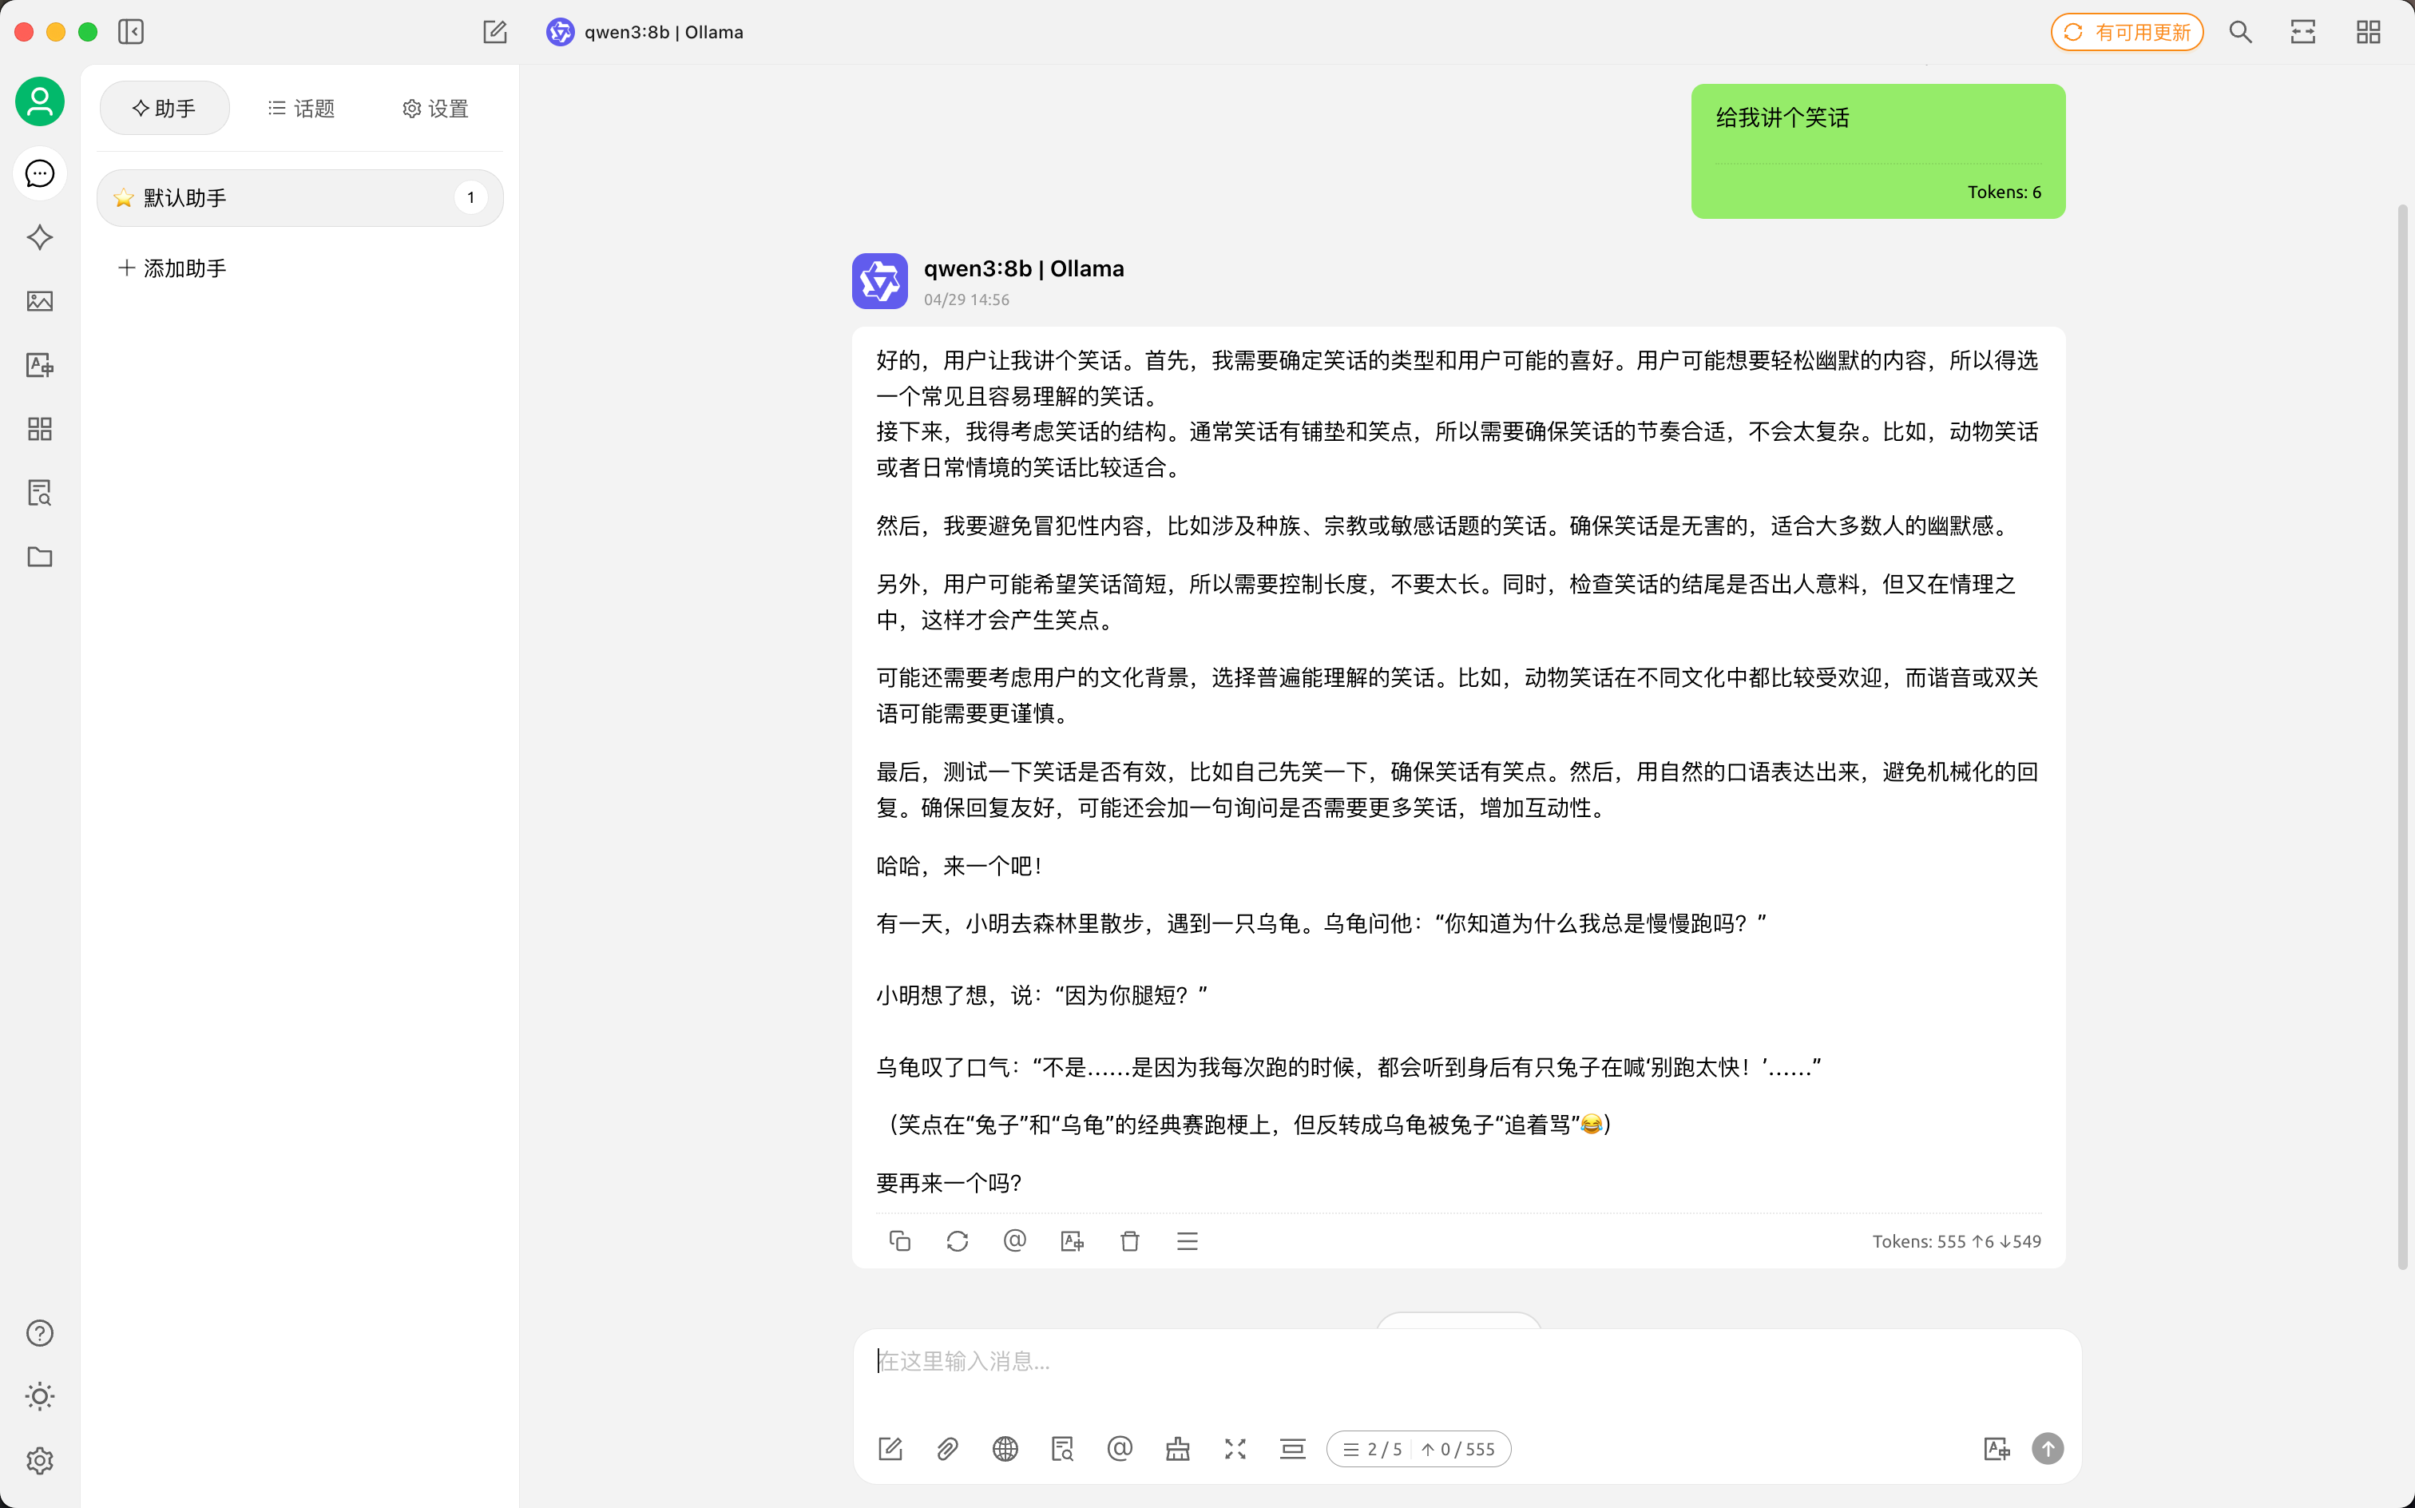Click the user message bubble 给我讲个笑话

pyautogui.click(x=1878, y=151)
